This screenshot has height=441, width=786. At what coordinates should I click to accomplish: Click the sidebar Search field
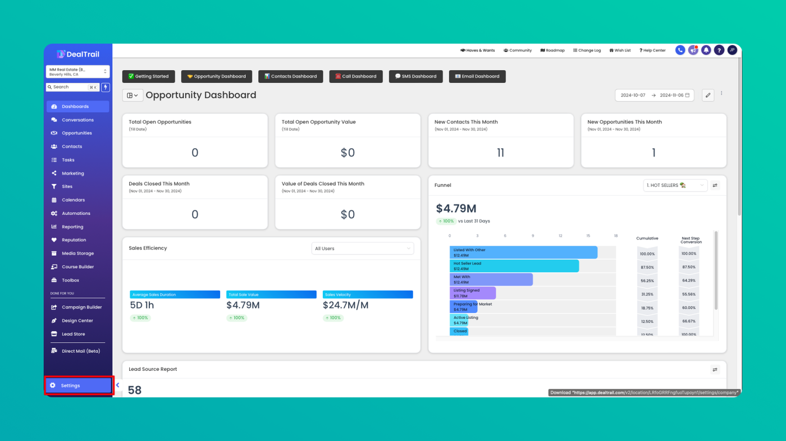click(73, 88)
